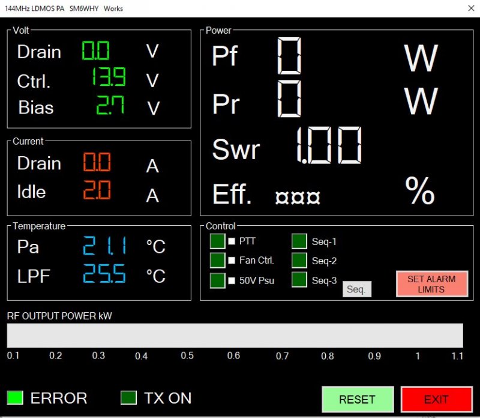
Task: Click the dark green TX ON indicator
Action: (x=128, y=398)
